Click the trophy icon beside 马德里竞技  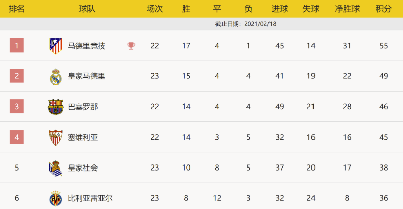pyautogui.click(x=131, y=46)
